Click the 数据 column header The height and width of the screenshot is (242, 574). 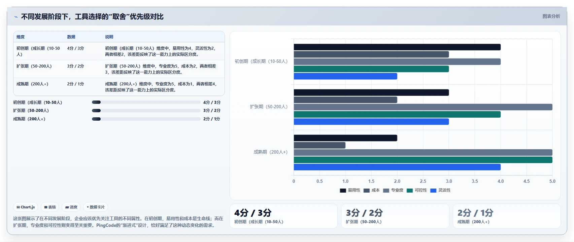pos(71,37)
